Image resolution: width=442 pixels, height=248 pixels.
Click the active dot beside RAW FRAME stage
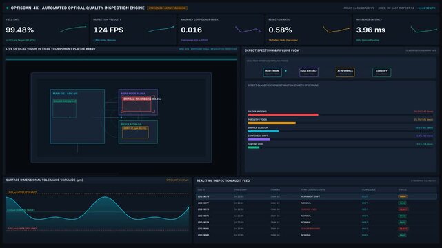click(x=285, y=71)
